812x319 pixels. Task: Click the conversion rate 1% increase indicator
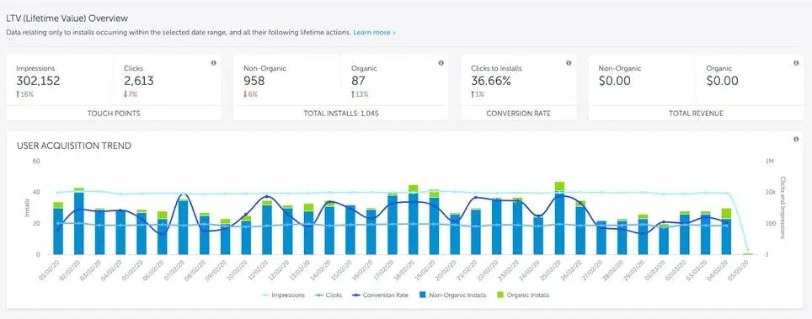coord(478,94)
